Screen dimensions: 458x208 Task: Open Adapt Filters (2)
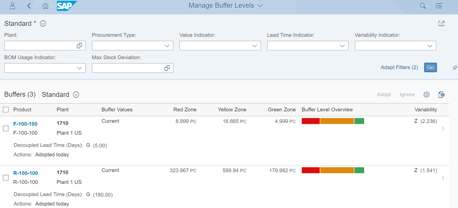pos(399,67)
